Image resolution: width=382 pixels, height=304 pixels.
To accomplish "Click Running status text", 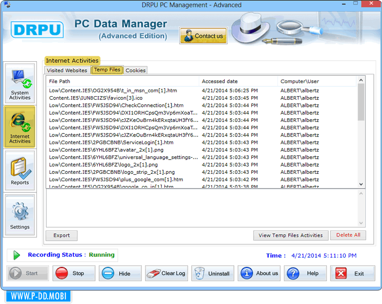I will point(102,254).
